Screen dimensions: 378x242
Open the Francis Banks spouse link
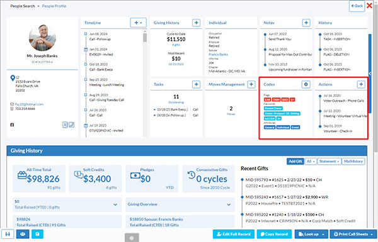pyautogui.click(x=218, y=55)
